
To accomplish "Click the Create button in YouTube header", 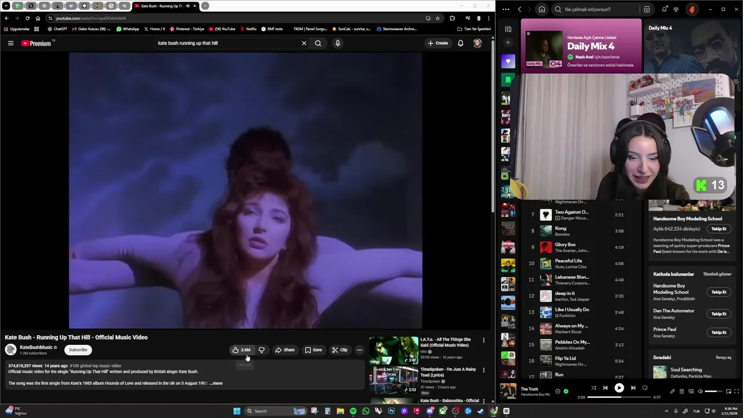I will [438, 43].
